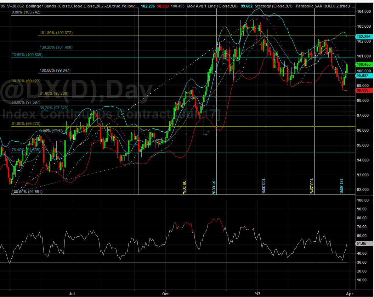This screenshot has height=297, width=374.
Task: Click the 102.296 cyan price tag
Action: [x=363, y=36]
